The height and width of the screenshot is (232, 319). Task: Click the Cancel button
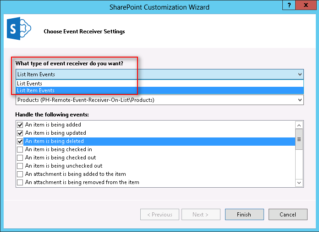pyautogui.click(x=288, y=215)
